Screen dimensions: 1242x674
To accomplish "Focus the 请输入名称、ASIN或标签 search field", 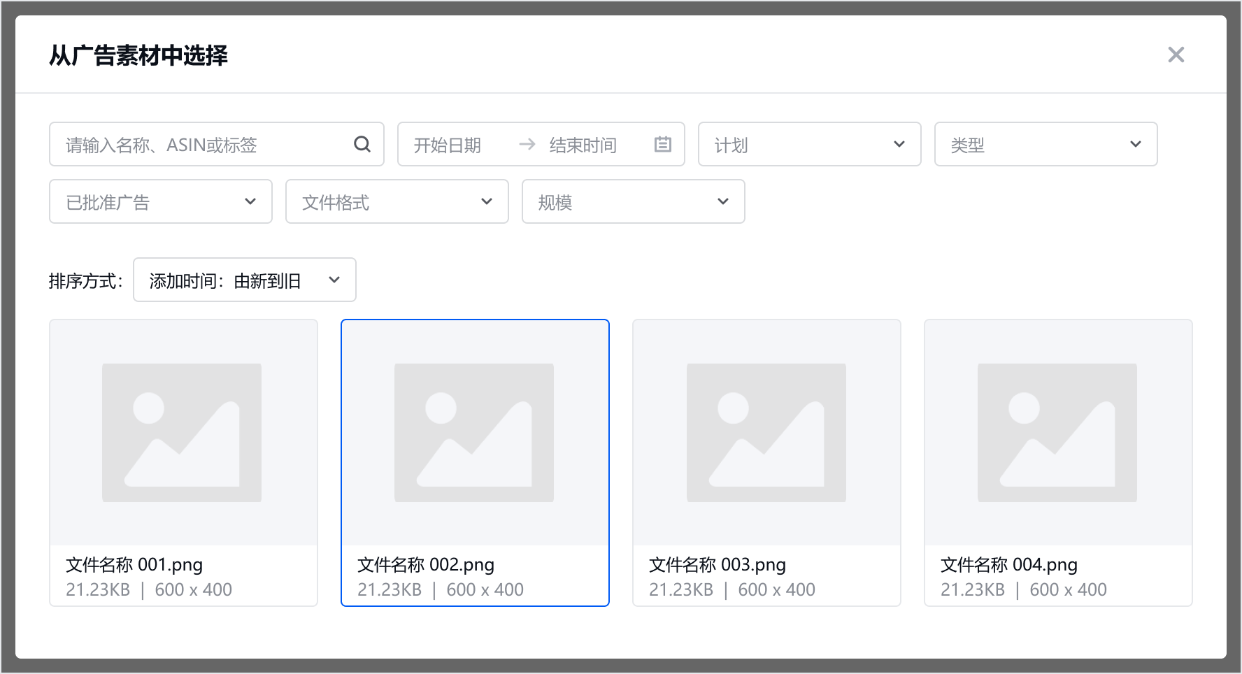I will pos(217,144).
